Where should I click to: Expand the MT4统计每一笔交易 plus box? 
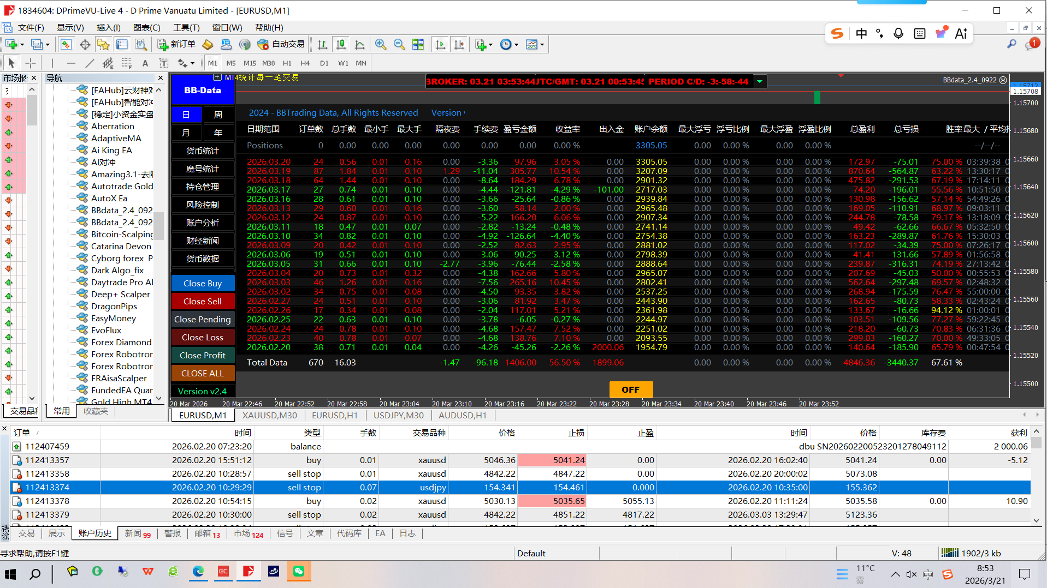tap(217, 77)
